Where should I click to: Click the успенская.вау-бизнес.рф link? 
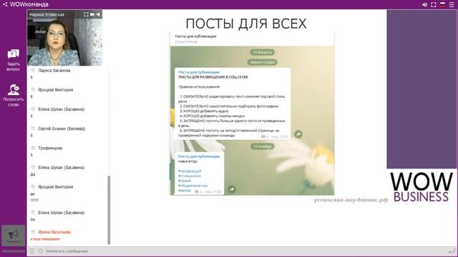[x=351, y=200]
